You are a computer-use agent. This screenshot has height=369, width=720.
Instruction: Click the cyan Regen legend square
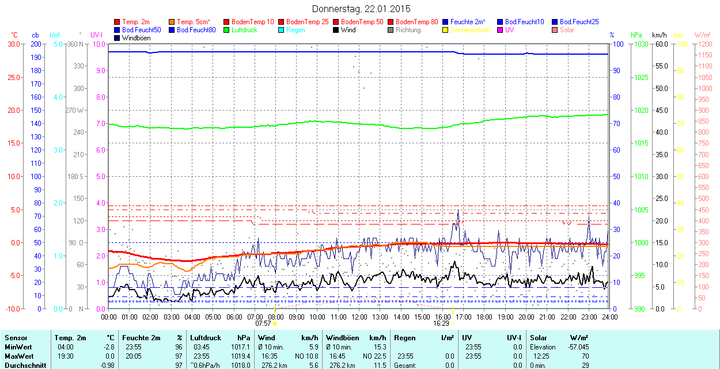(x=282, y=30)
